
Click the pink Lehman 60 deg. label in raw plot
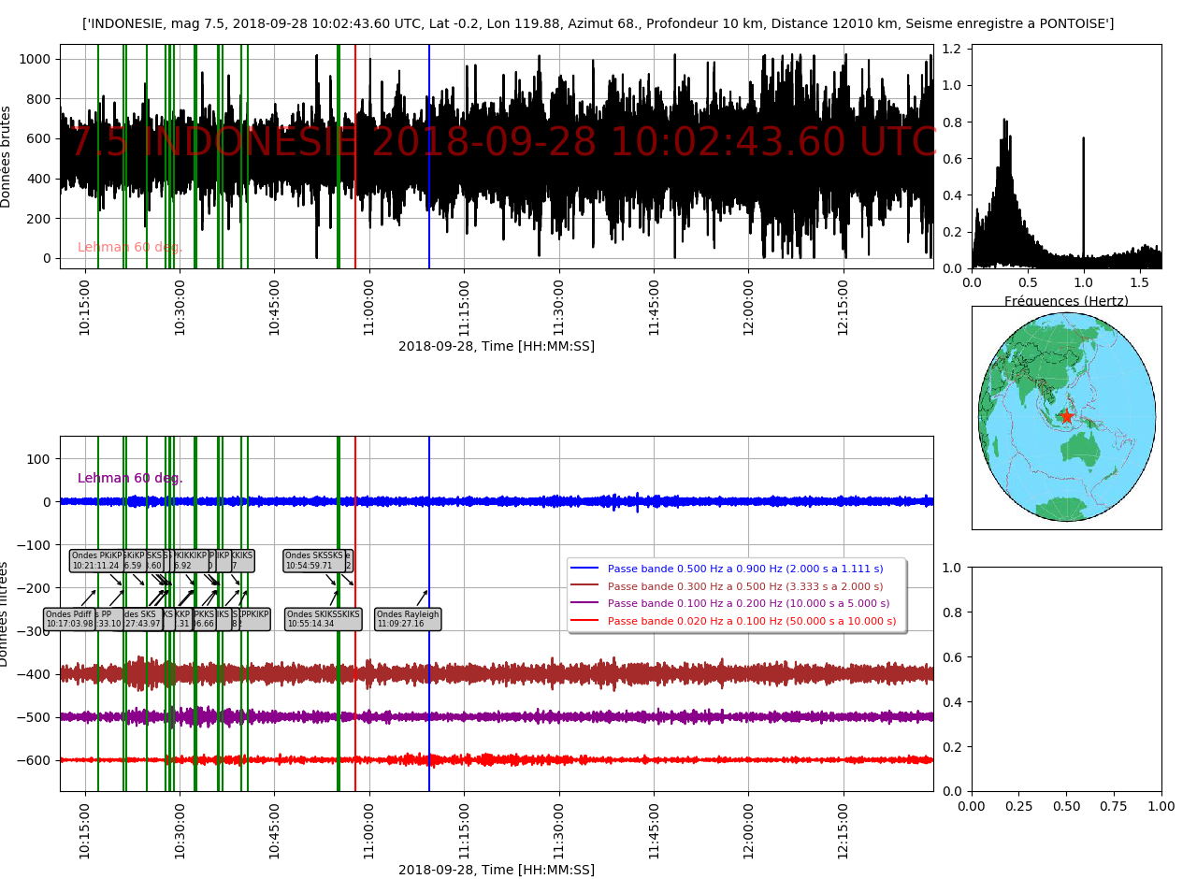point(130,248)
